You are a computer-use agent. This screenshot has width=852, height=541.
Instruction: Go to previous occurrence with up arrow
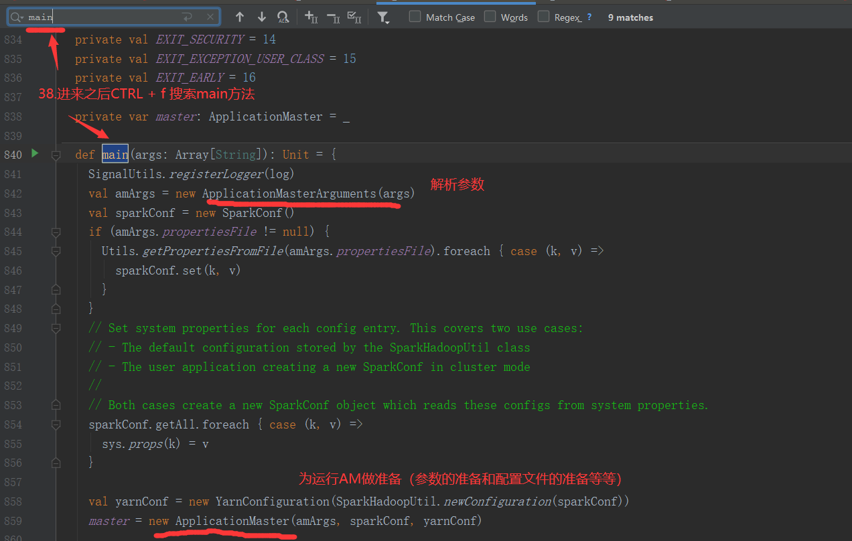(x=239, y=17)
